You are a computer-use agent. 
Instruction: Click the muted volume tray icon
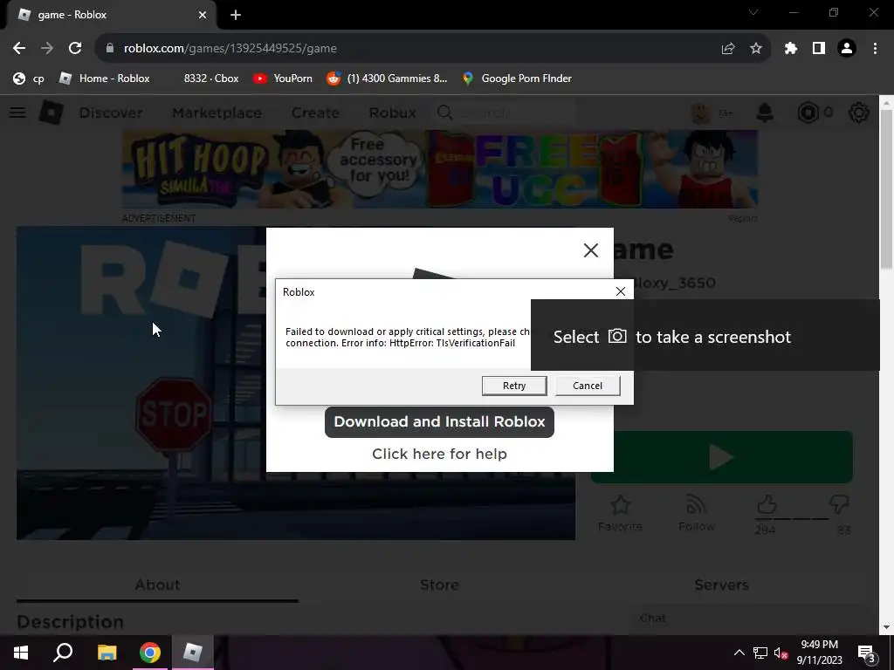click(781, 653)
